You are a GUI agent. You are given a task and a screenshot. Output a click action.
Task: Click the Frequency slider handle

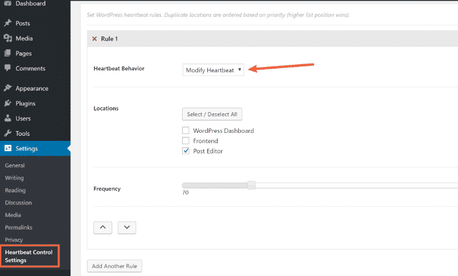251,185
